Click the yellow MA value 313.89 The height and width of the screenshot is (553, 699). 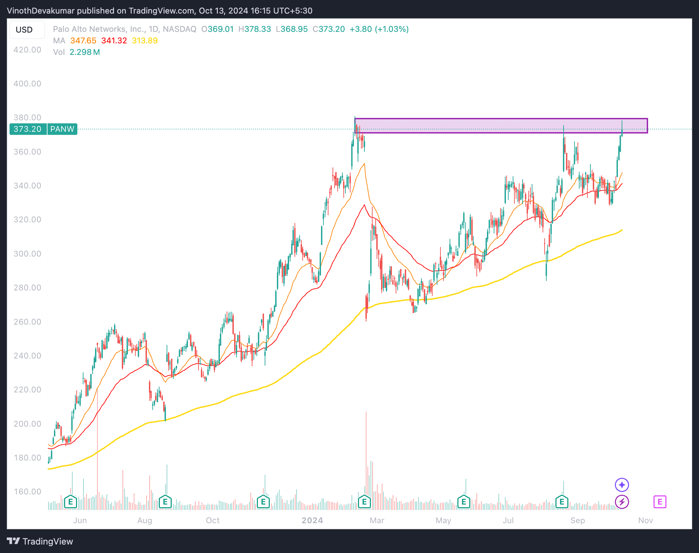point(145,41)
